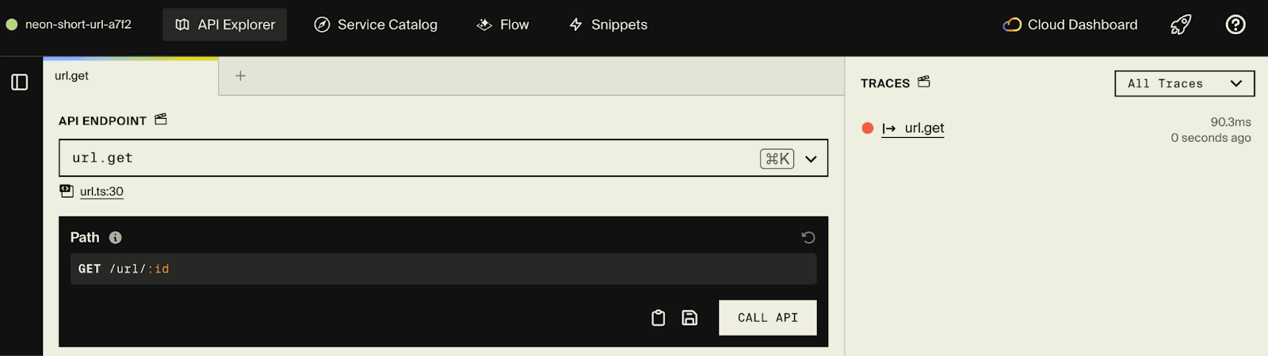Reset the path with the undo icon
Viewport: 1268px width, 356px height.
click(808, 237)
